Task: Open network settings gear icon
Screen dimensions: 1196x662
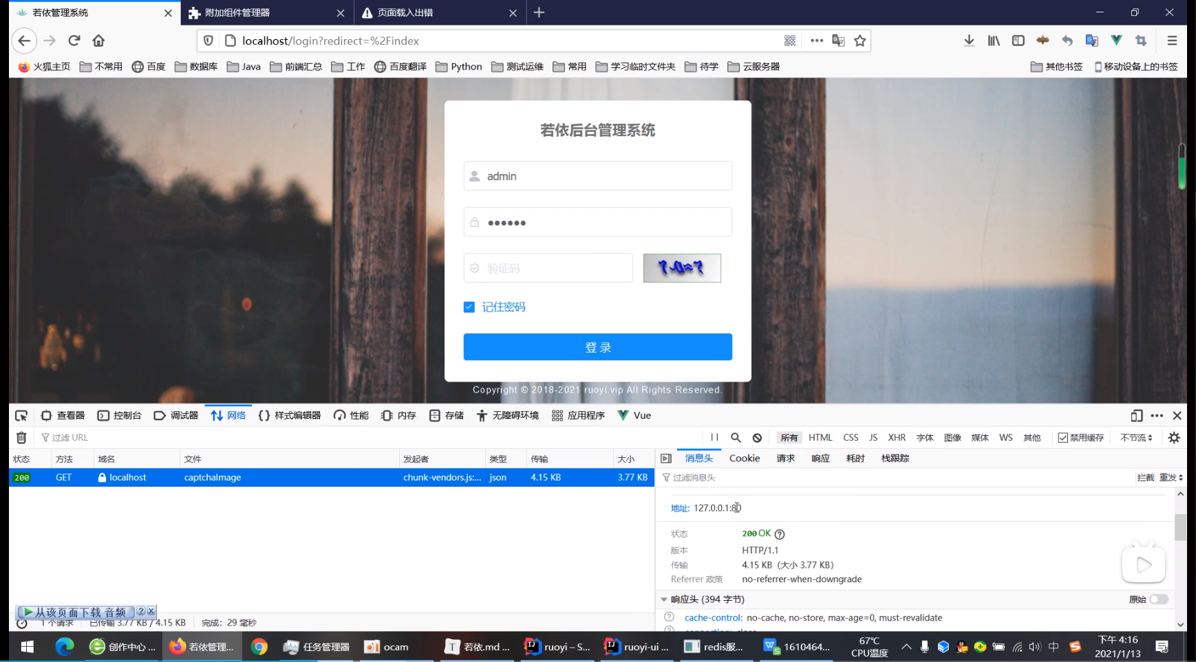Action: 1174,437
